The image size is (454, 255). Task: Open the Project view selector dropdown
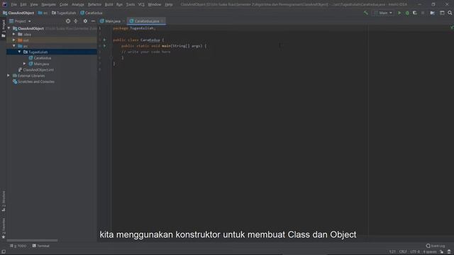pyautogui.click(x=21, y=21)
